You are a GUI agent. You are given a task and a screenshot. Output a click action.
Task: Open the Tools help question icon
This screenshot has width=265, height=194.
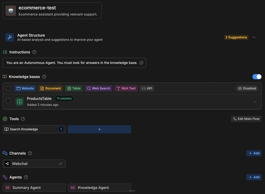point(23,119)
